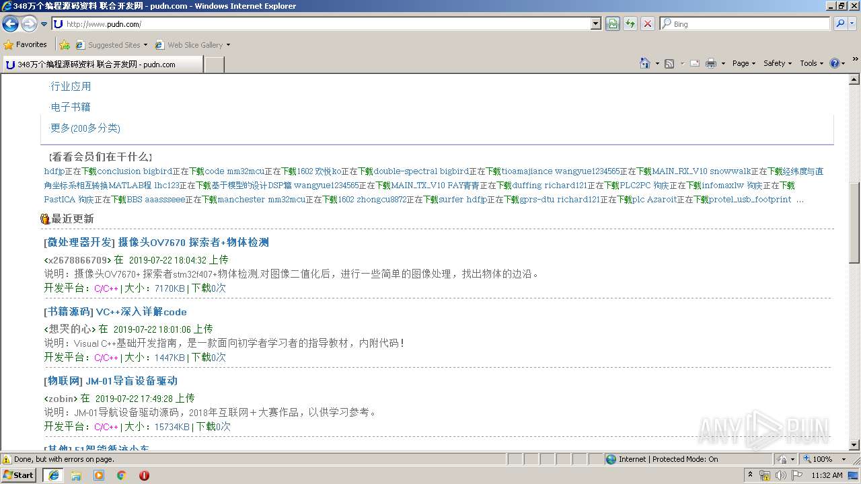Stop loading with the red X icon
Image resolution: width=861 pixels, height=484 pixels.
[x=648, y=24]
